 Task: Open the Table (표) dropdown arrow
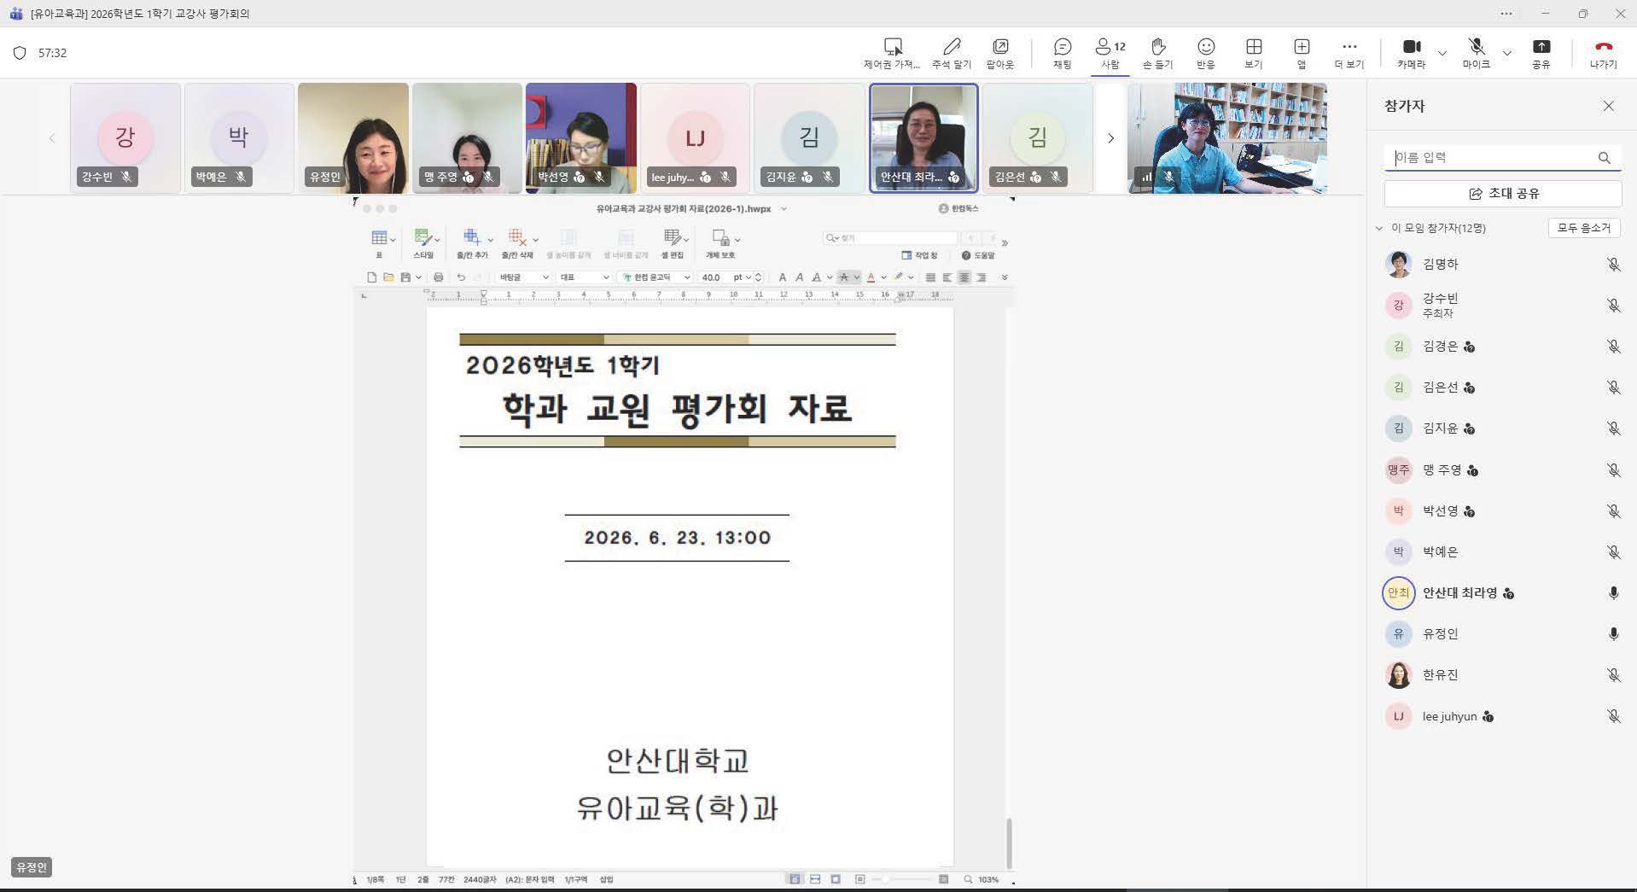point(393,240)
